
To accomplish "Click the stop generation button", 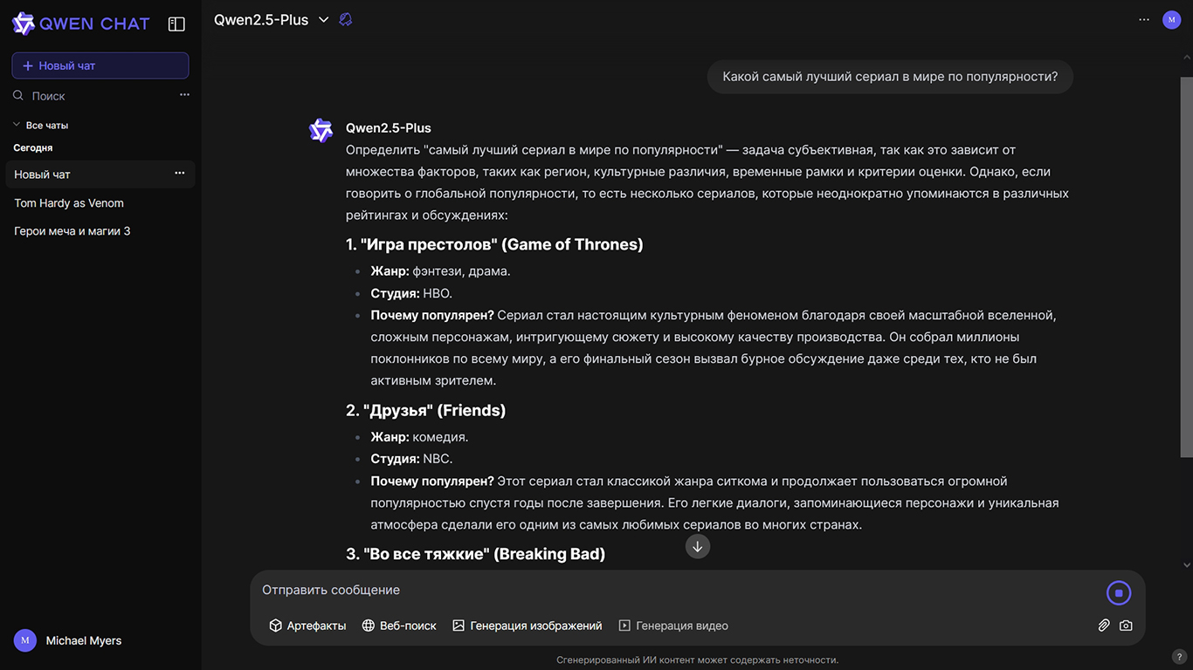I will click(1119, 593).
